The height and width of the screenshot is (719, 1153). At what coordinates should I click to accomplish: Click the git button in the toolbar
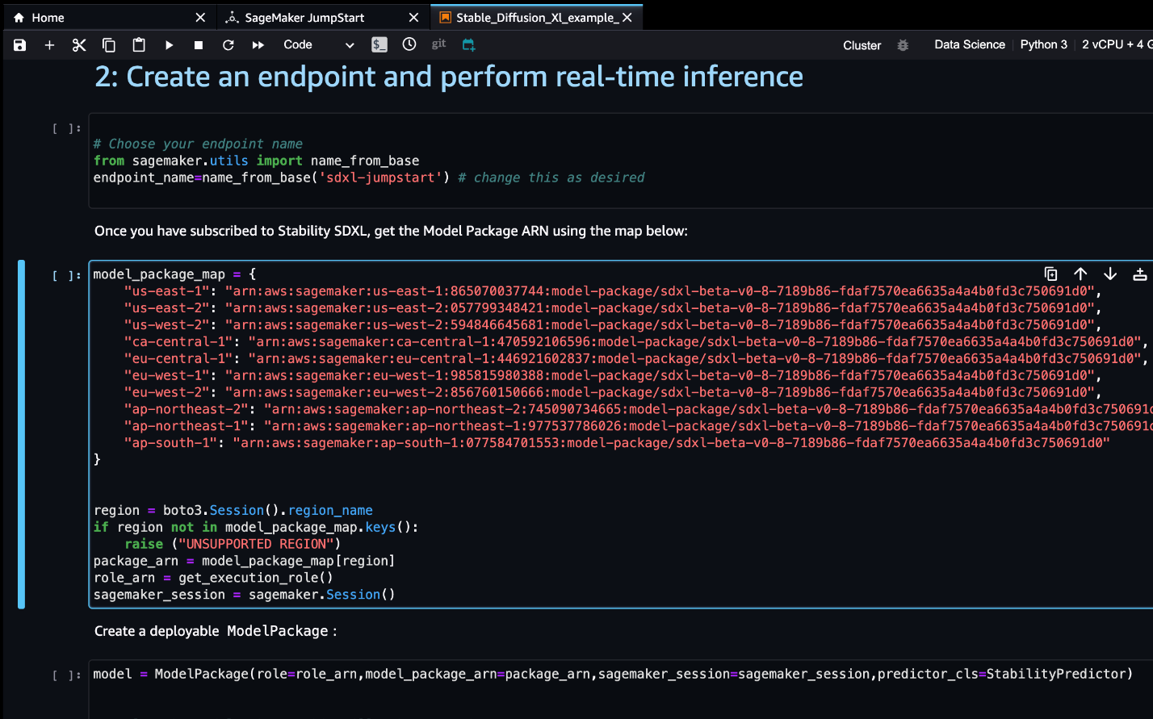click(438, 44)
